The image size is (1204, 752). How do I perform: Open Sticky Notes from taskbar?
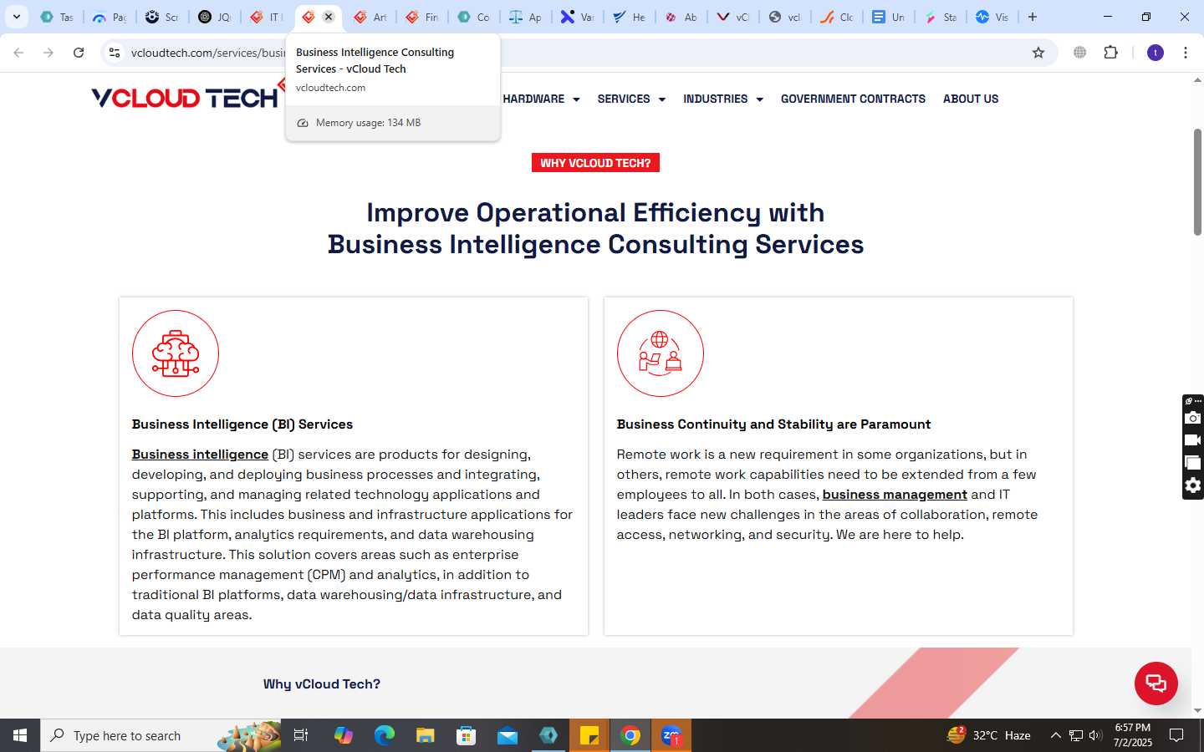point(589,735)
